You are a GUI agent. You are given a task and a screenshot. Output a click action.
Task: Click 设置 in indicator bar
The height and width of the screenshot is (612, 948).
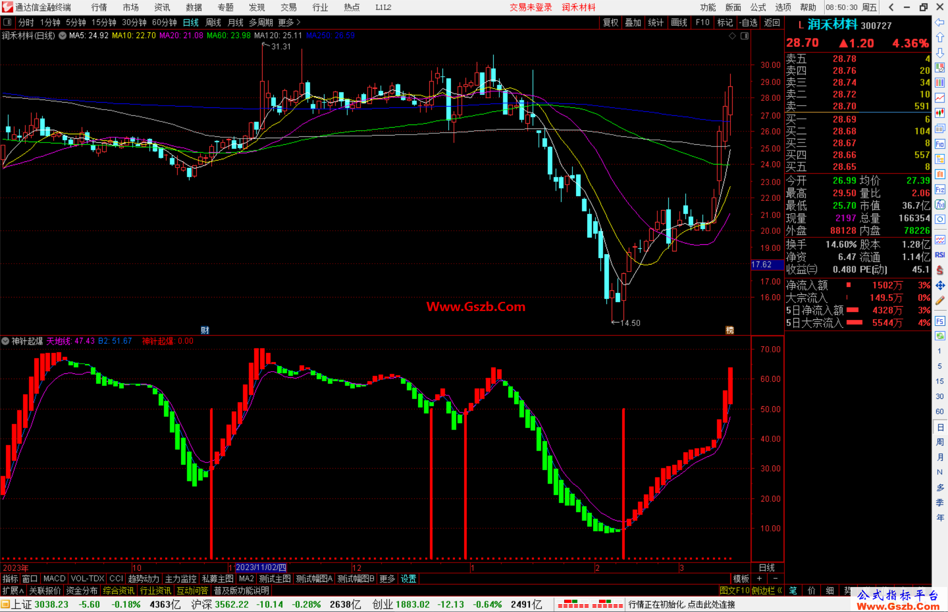[x=408, y=579]
